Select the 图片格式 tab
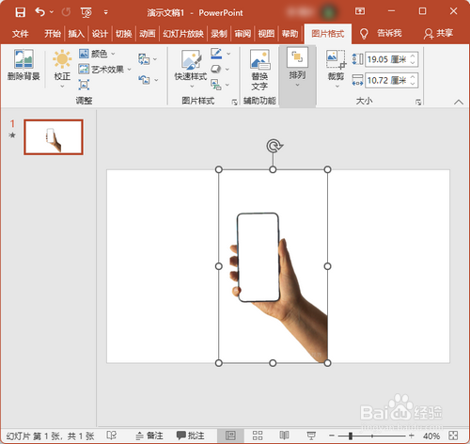The height and width of the screenshot is (444, 470). 328,34
